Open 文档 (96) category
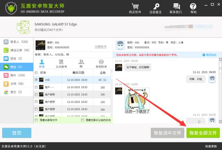 (17, 84)
